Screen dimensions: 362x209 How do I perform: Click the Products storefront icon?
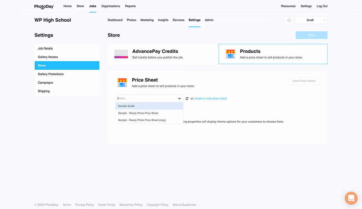pyautogui.click(x=230, y=54)
